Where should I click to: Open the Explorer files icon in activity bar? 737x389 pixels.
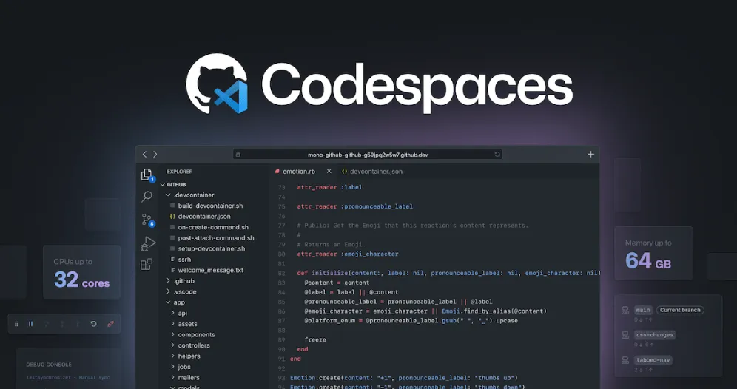(x=147, y=175)
